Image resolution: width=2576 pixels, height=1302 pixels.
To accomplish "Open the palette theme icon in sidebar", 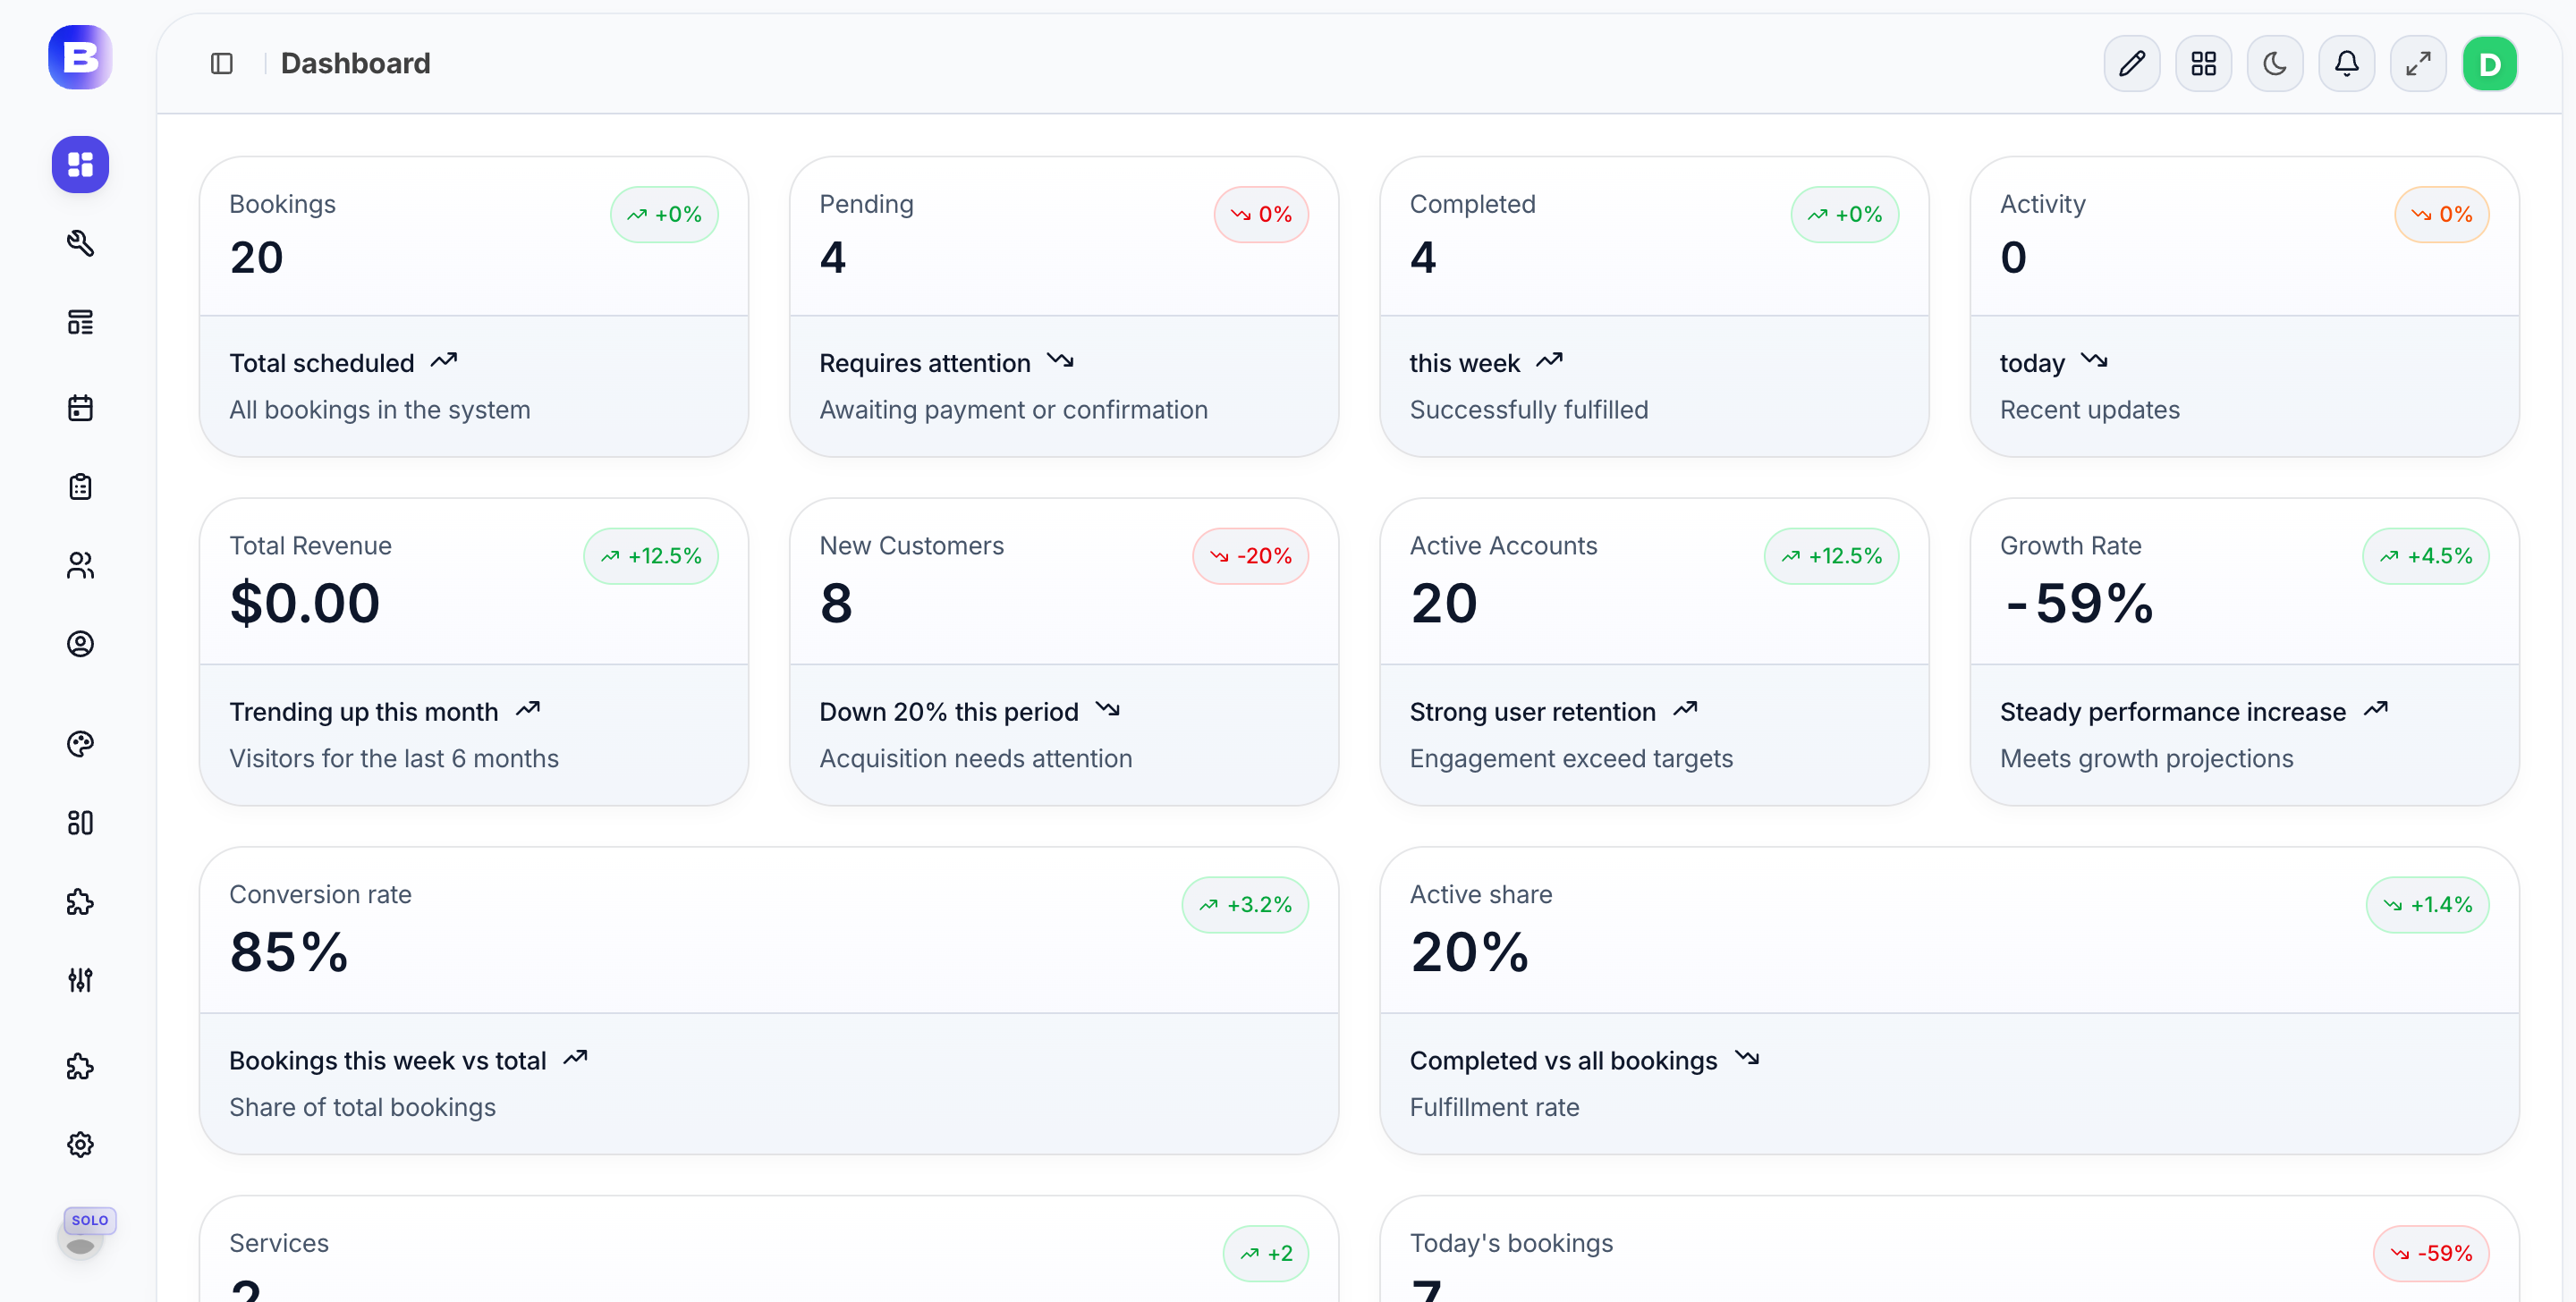I will tap(80, 743).
